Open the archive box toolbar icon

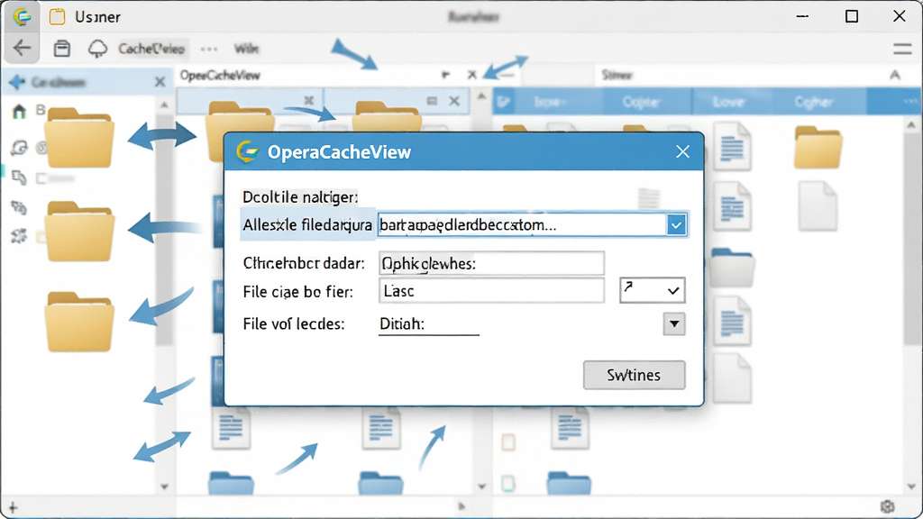62,49
